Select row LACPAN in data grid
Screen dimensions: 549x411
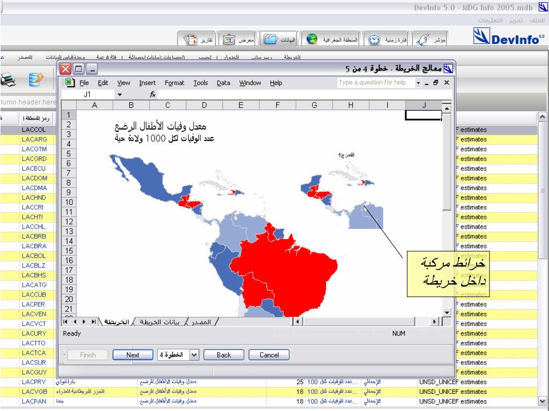click(x=269, y=401)
